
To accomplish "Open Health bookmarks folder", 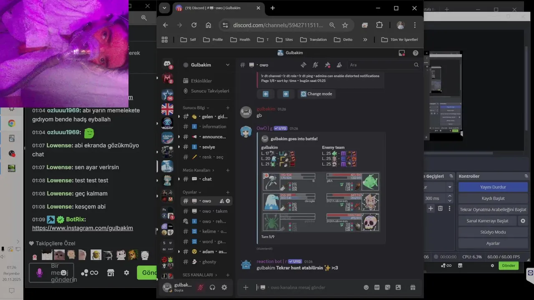I will [x=240, y=40].
